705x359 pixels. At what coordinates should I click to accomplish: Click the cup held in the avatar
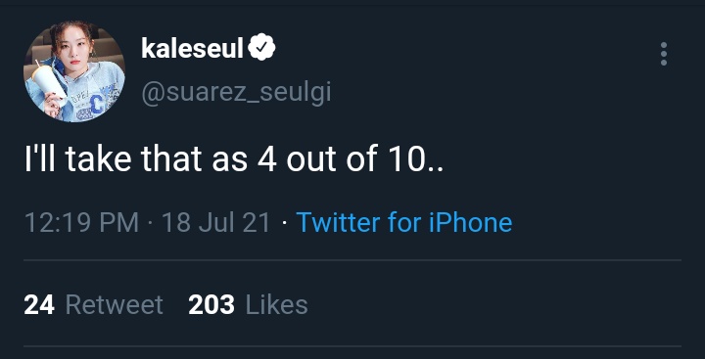pyautogui.click(x=49, y=82)
